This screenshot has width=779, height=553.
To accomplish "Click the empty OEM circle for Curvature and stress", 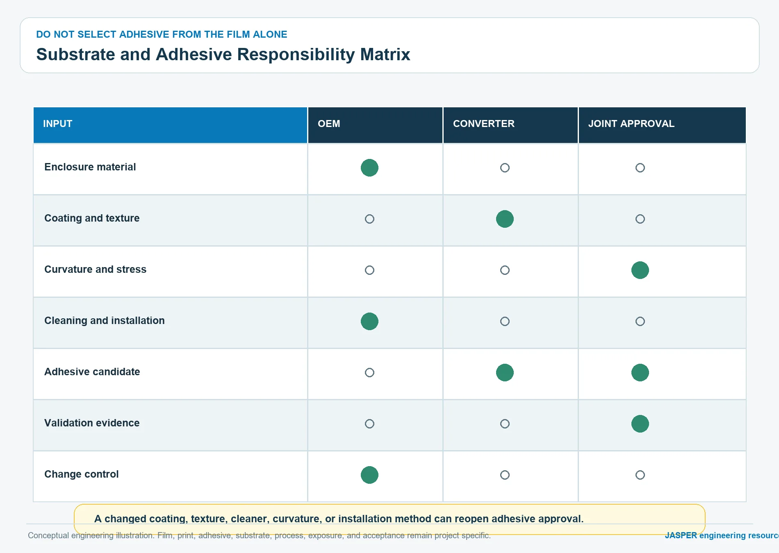I will tap(369, 270).
